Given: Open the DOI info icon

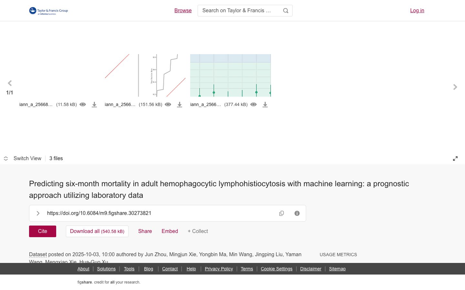Looking at the screenshot, I should coord(297,213).
